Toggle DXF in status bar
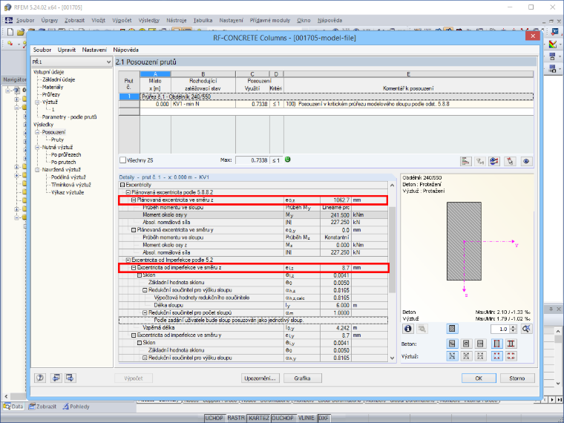The height and width of the screenshot is (423, 564). point(324,418)
